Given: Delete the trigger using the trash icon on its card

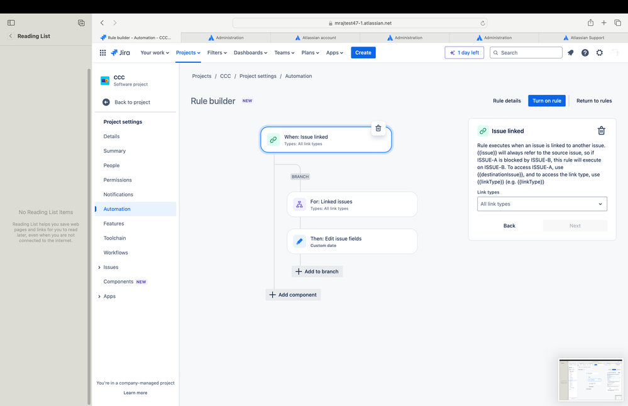Looking at the screenshot, I should 378,128.
